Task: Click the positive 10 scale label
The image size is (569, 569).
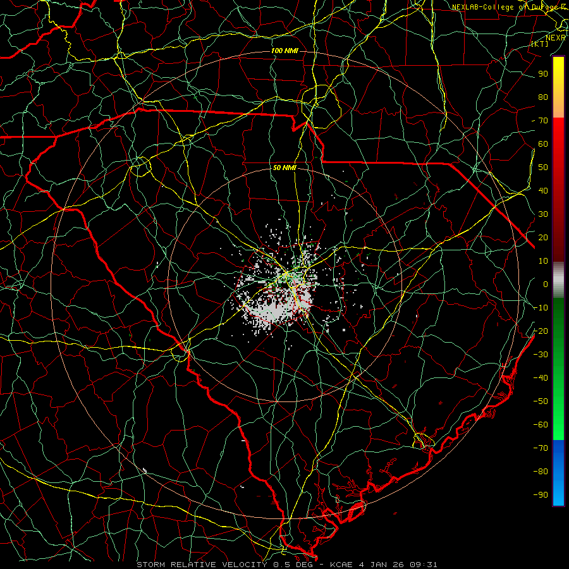Action: (543, 261)
